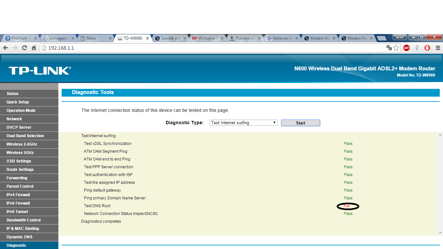Go to IP & MAC Binding

[x=29, y=229]
